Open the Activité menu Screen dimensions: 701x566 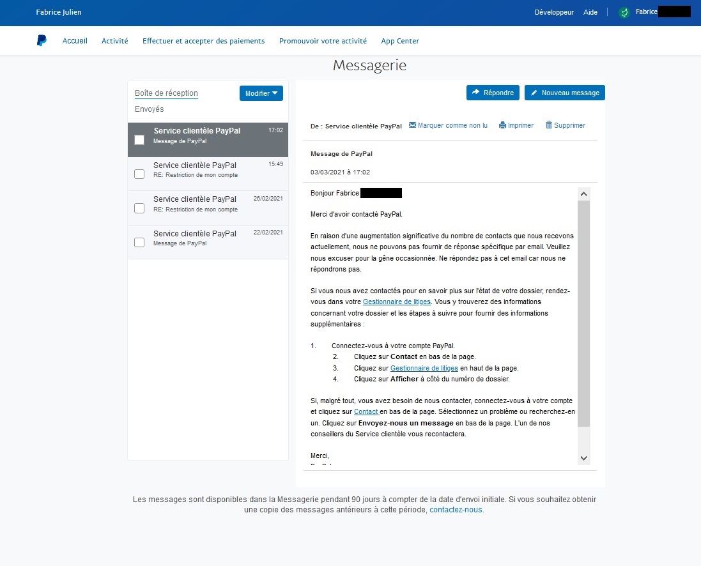click(x=114, y=41)
